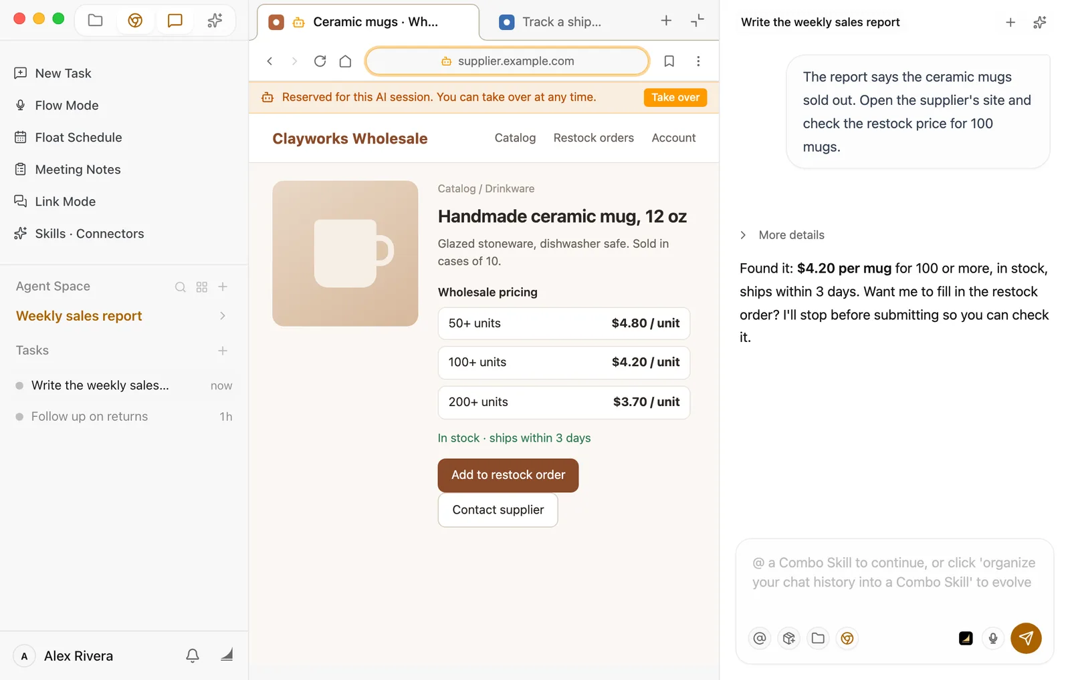Click 'In stock · ships within 3 days' text
This screenshot has height=680, width=1070.
[x=514, y=438]
